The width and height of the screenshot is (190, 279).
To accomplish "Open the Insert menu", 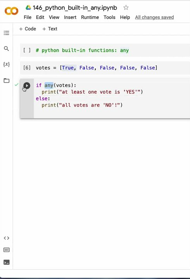I will click(70, 17).
